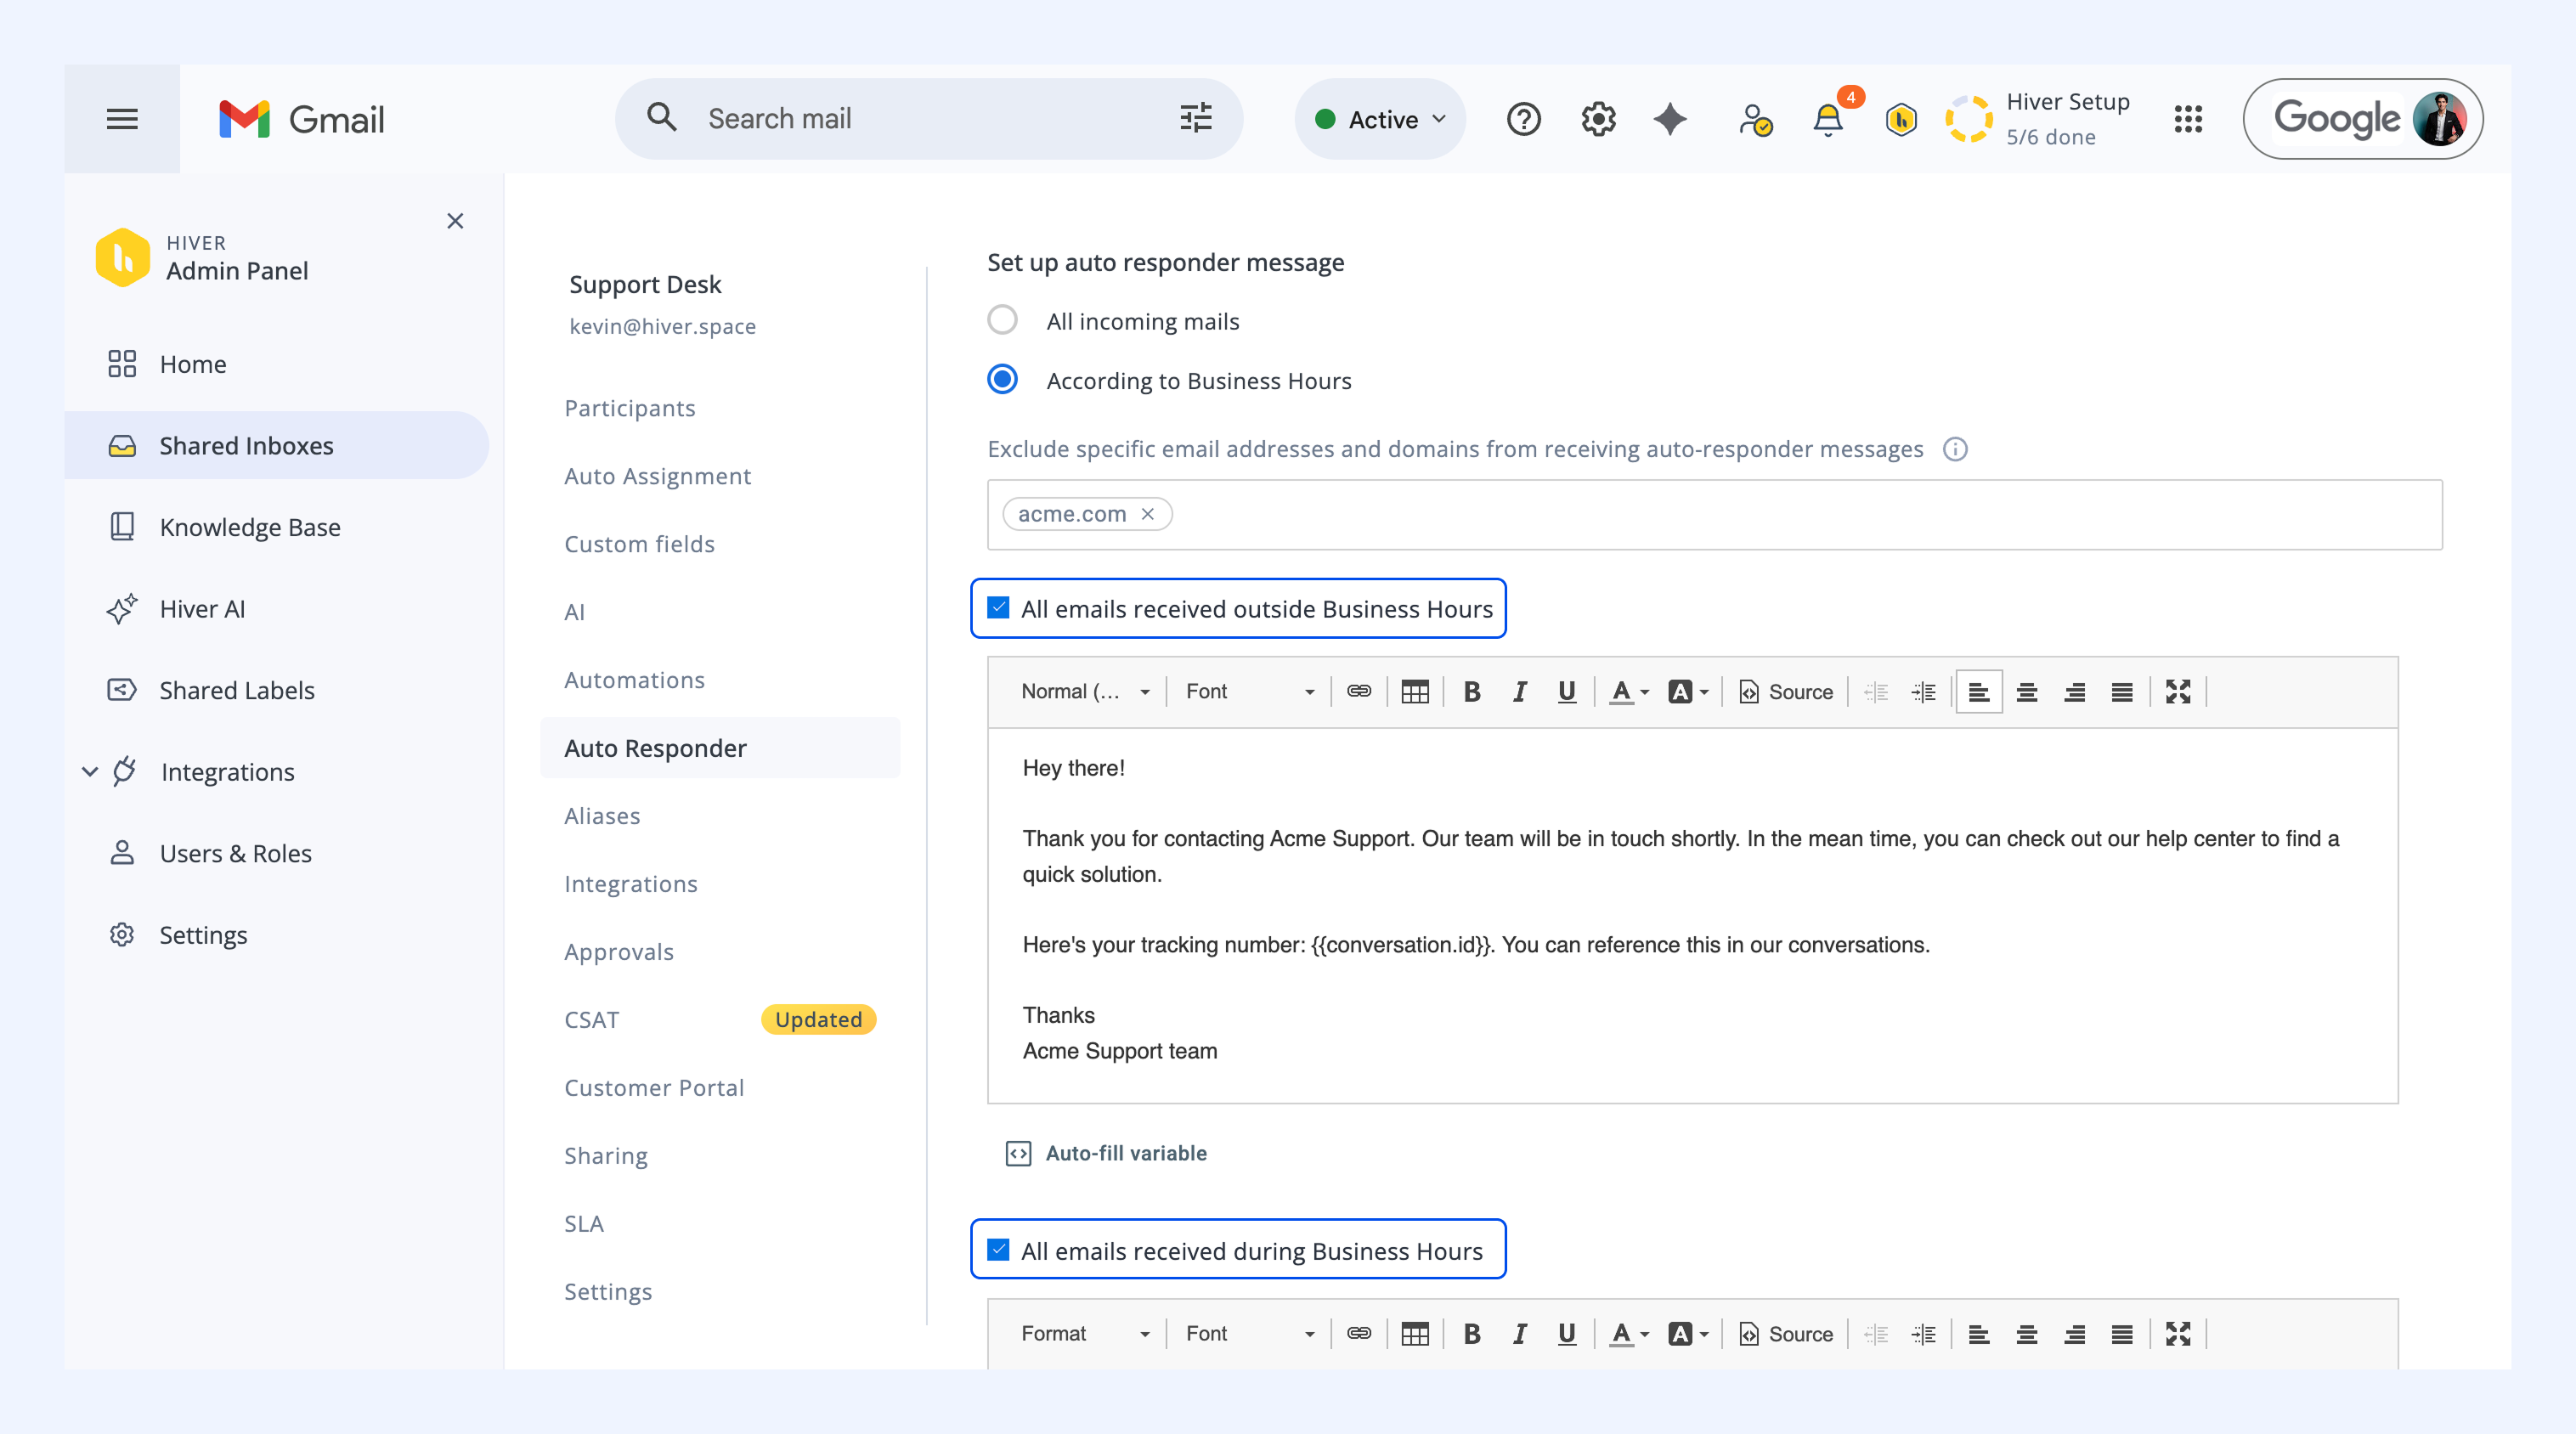Open Customer Portal settings

654,1087
